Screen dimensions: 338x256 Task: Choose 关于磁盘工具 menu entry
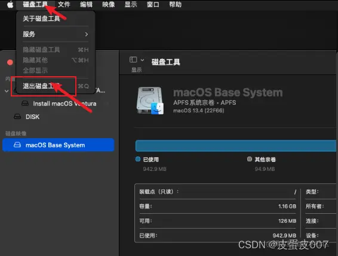coord(56,18)
